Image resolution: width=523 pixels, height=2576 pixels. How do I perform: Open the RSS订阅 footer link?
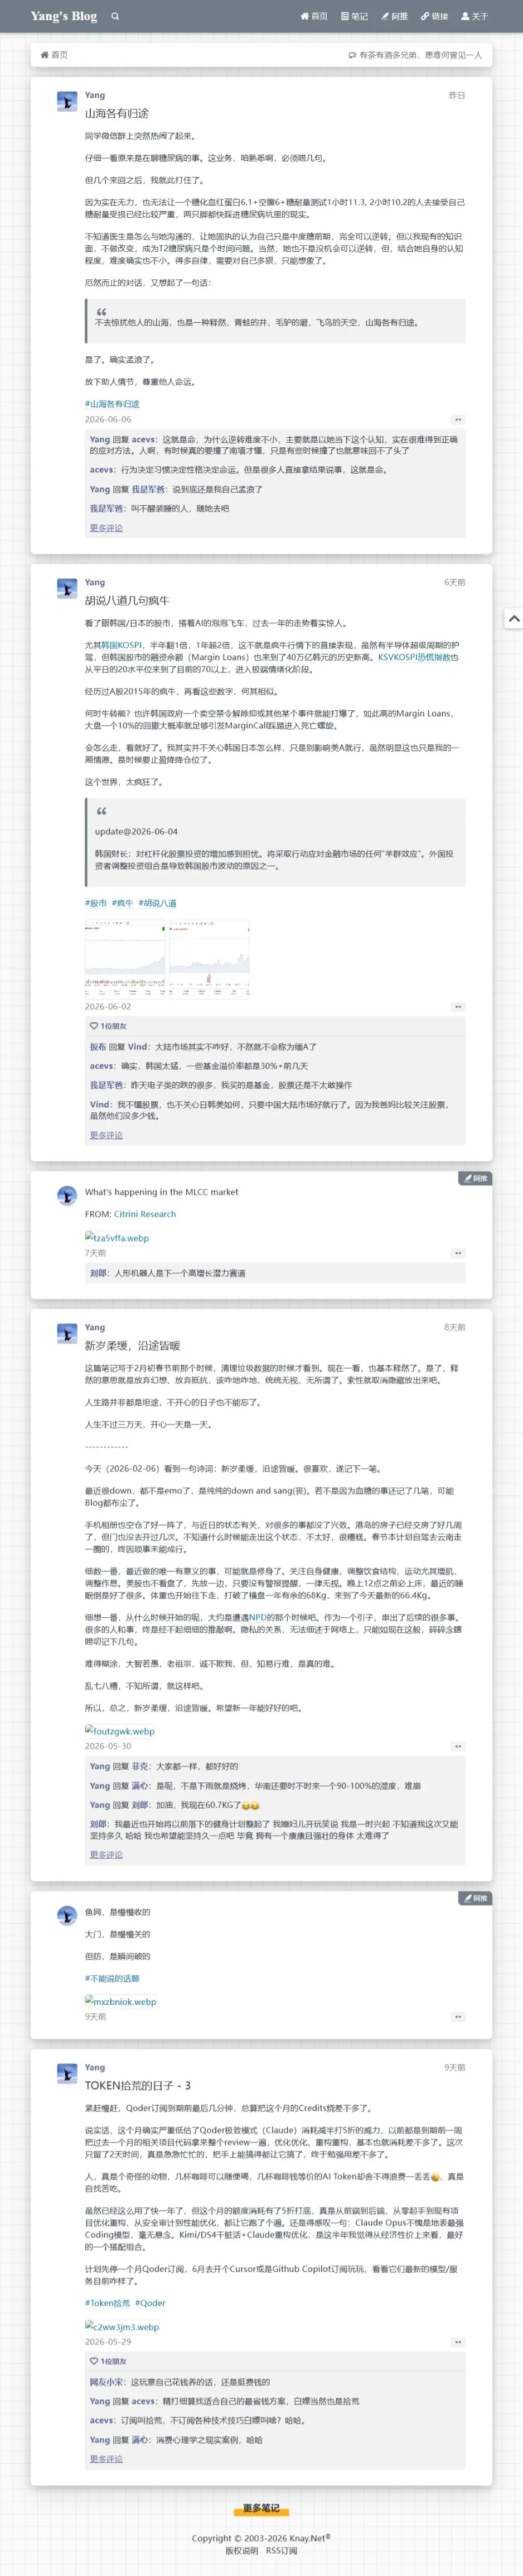click(282, 2551)
